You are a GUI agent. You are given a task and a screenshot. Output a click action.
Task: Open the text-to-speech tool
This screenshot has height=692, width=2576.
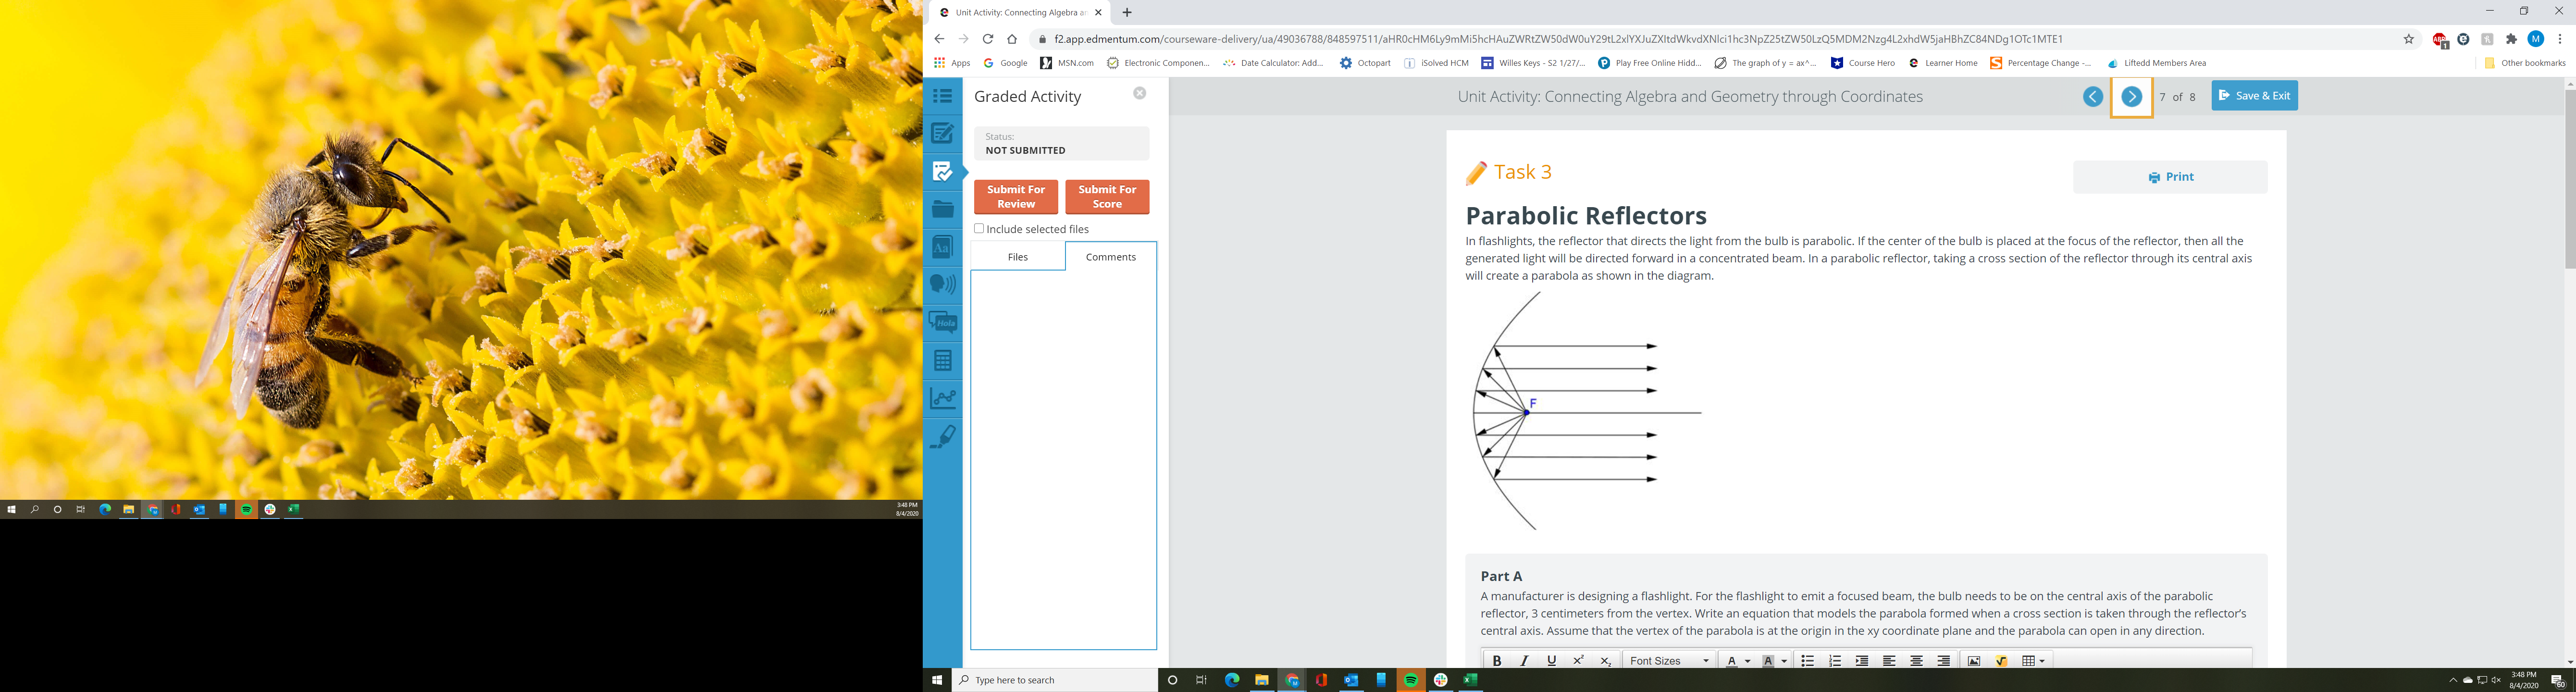[x=942, y=284]
